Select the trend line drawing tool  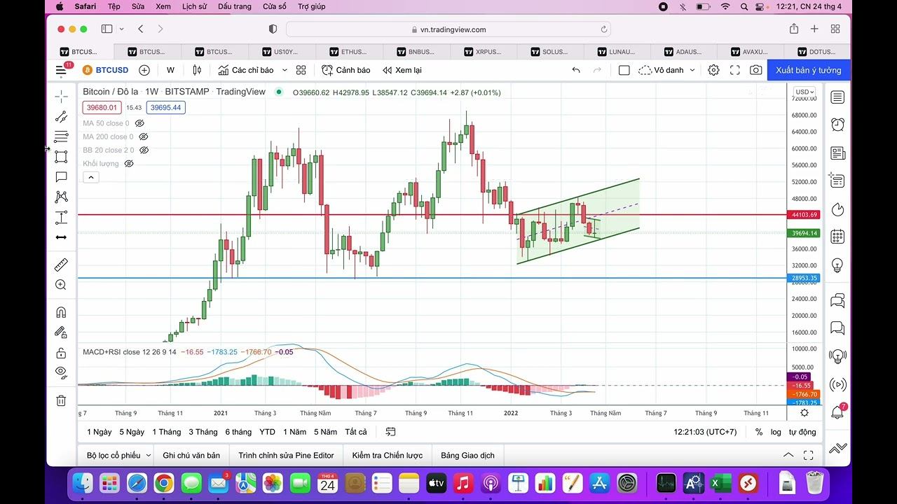pos(61,117)
